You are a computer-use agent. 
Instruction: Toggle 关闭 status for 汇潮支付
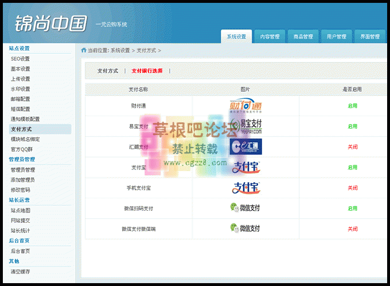point(352,147)
